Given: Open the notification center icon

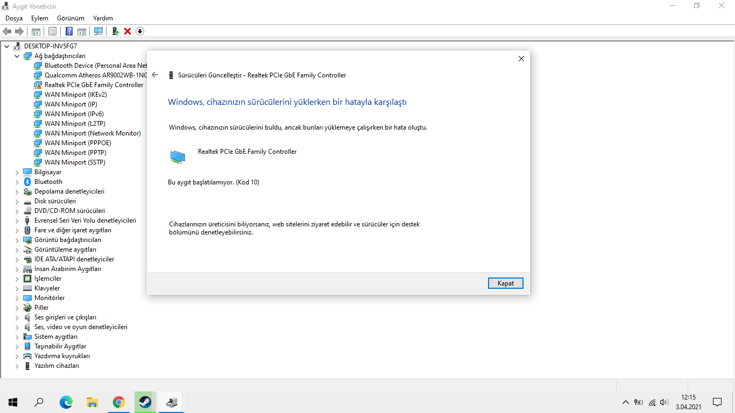Looking at the screenshot, I should tap(717, 402).
